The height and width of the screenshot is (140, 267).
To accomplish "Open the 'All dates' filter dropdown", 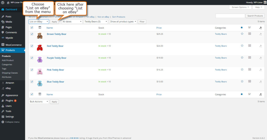I will (x=72, y=22).
